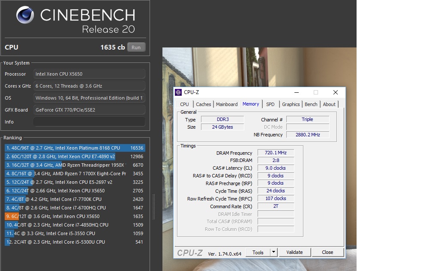This screenshot has width=432, height=271.
Task: Click the DRAM Frequency 720.1 MHz value
Action: pos(276,153)
